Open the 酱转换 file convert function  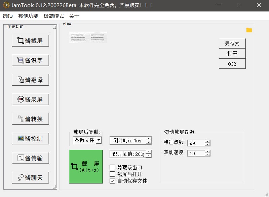click(x=31, y=119)
